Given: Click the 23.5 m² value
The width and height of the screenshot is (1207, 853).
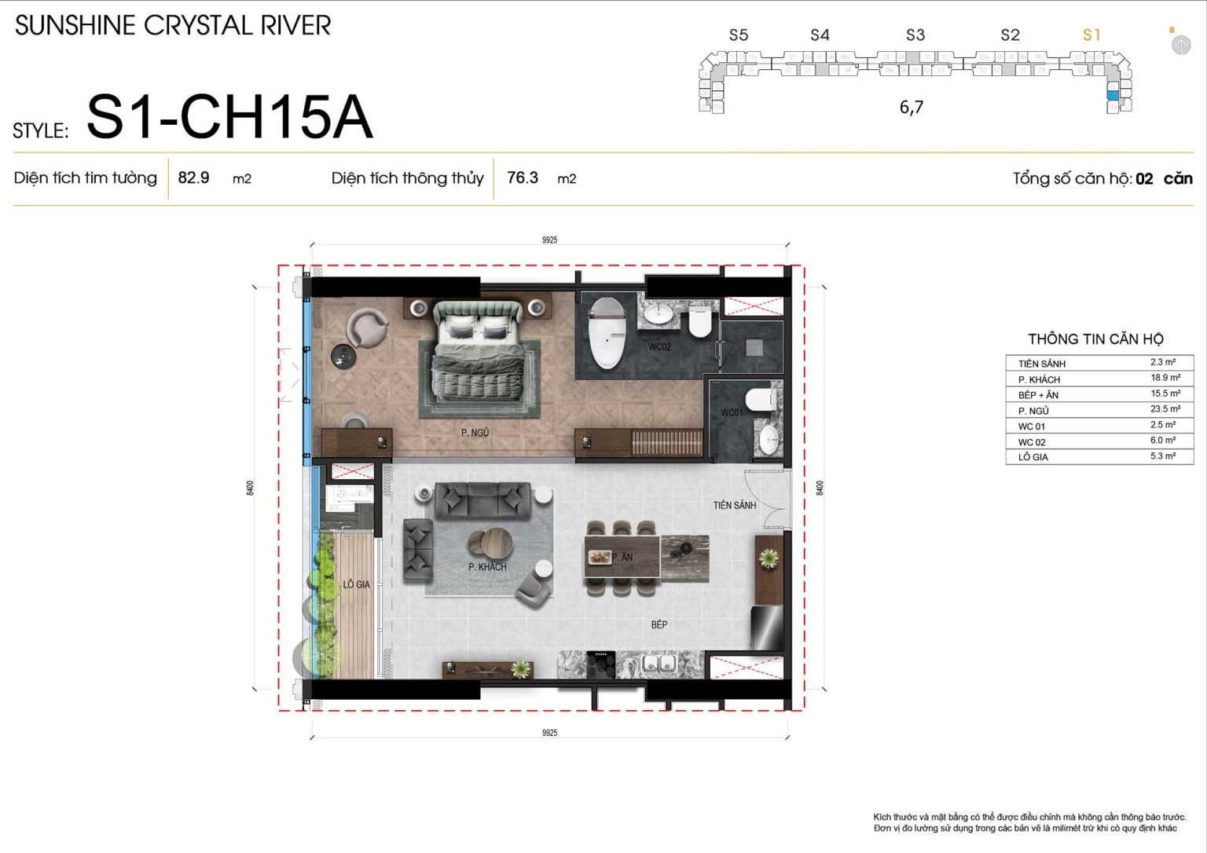Looking at the screenshot, I should [1165, 409].
